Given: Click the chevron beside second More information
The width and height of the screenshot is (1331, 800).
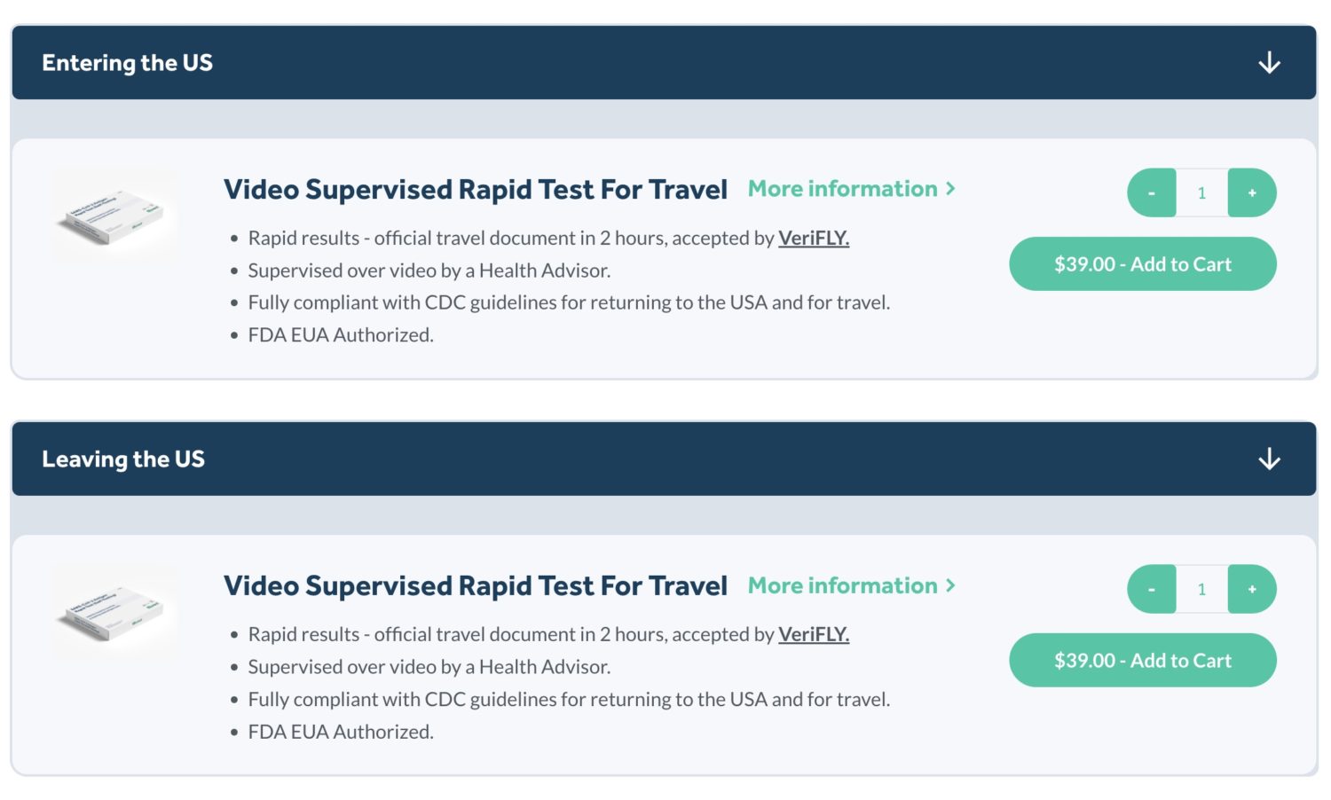Looking at the screenshot, I should pos(950,585).
